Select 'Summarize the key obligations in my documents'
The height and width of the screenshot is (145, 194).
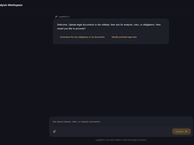[x=82, y=37]
